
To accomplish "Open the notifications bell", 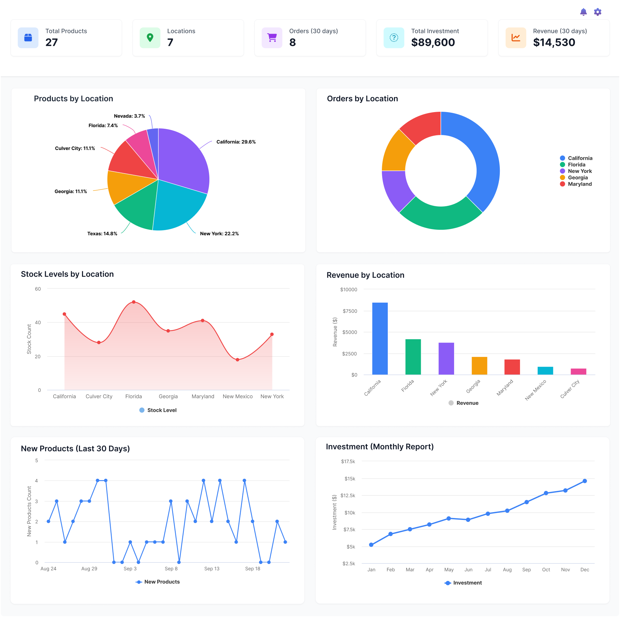I will click(x=583, y=12).
